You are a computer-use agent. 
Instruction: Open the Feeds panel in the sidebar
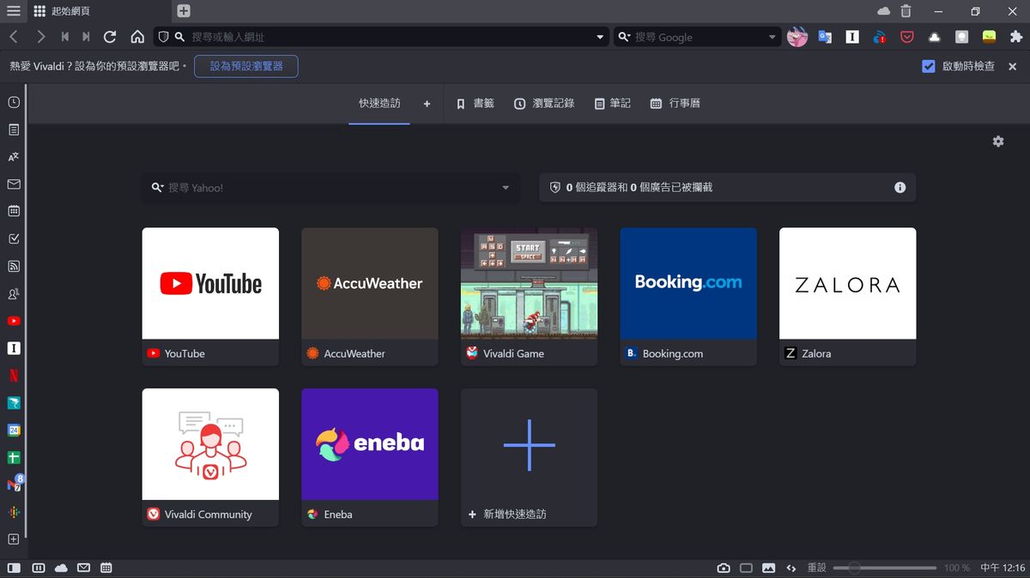coord(14,267)
